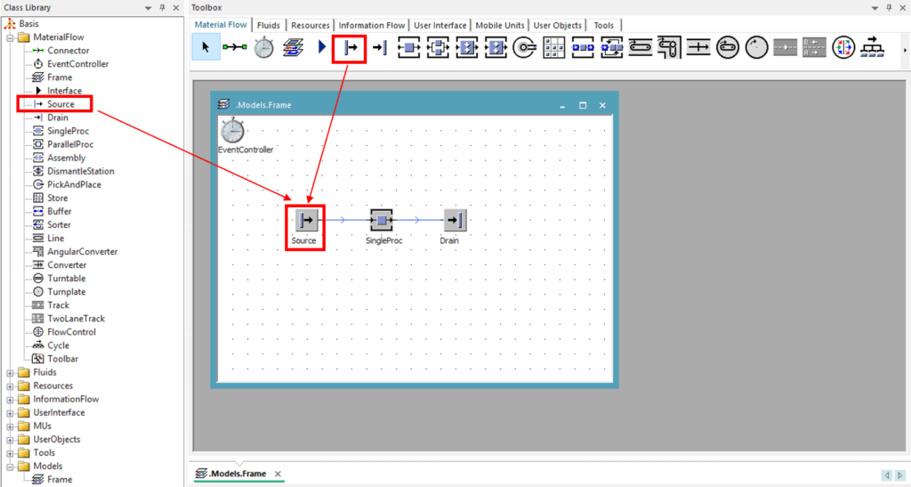This screenshot has width=911, height=487.
Task: Select the Frame icon in the Toolbox
Action: [293, 47]
